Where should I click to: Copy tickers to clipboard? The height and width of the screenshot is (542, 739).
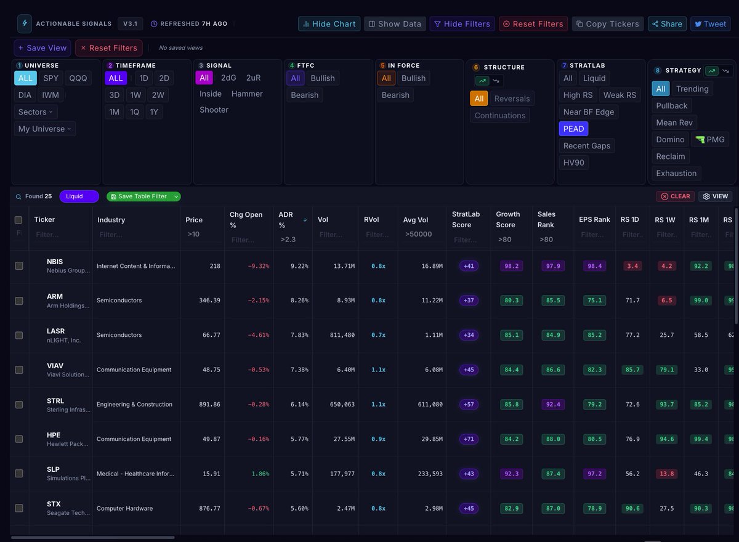(x=608, y=24)
